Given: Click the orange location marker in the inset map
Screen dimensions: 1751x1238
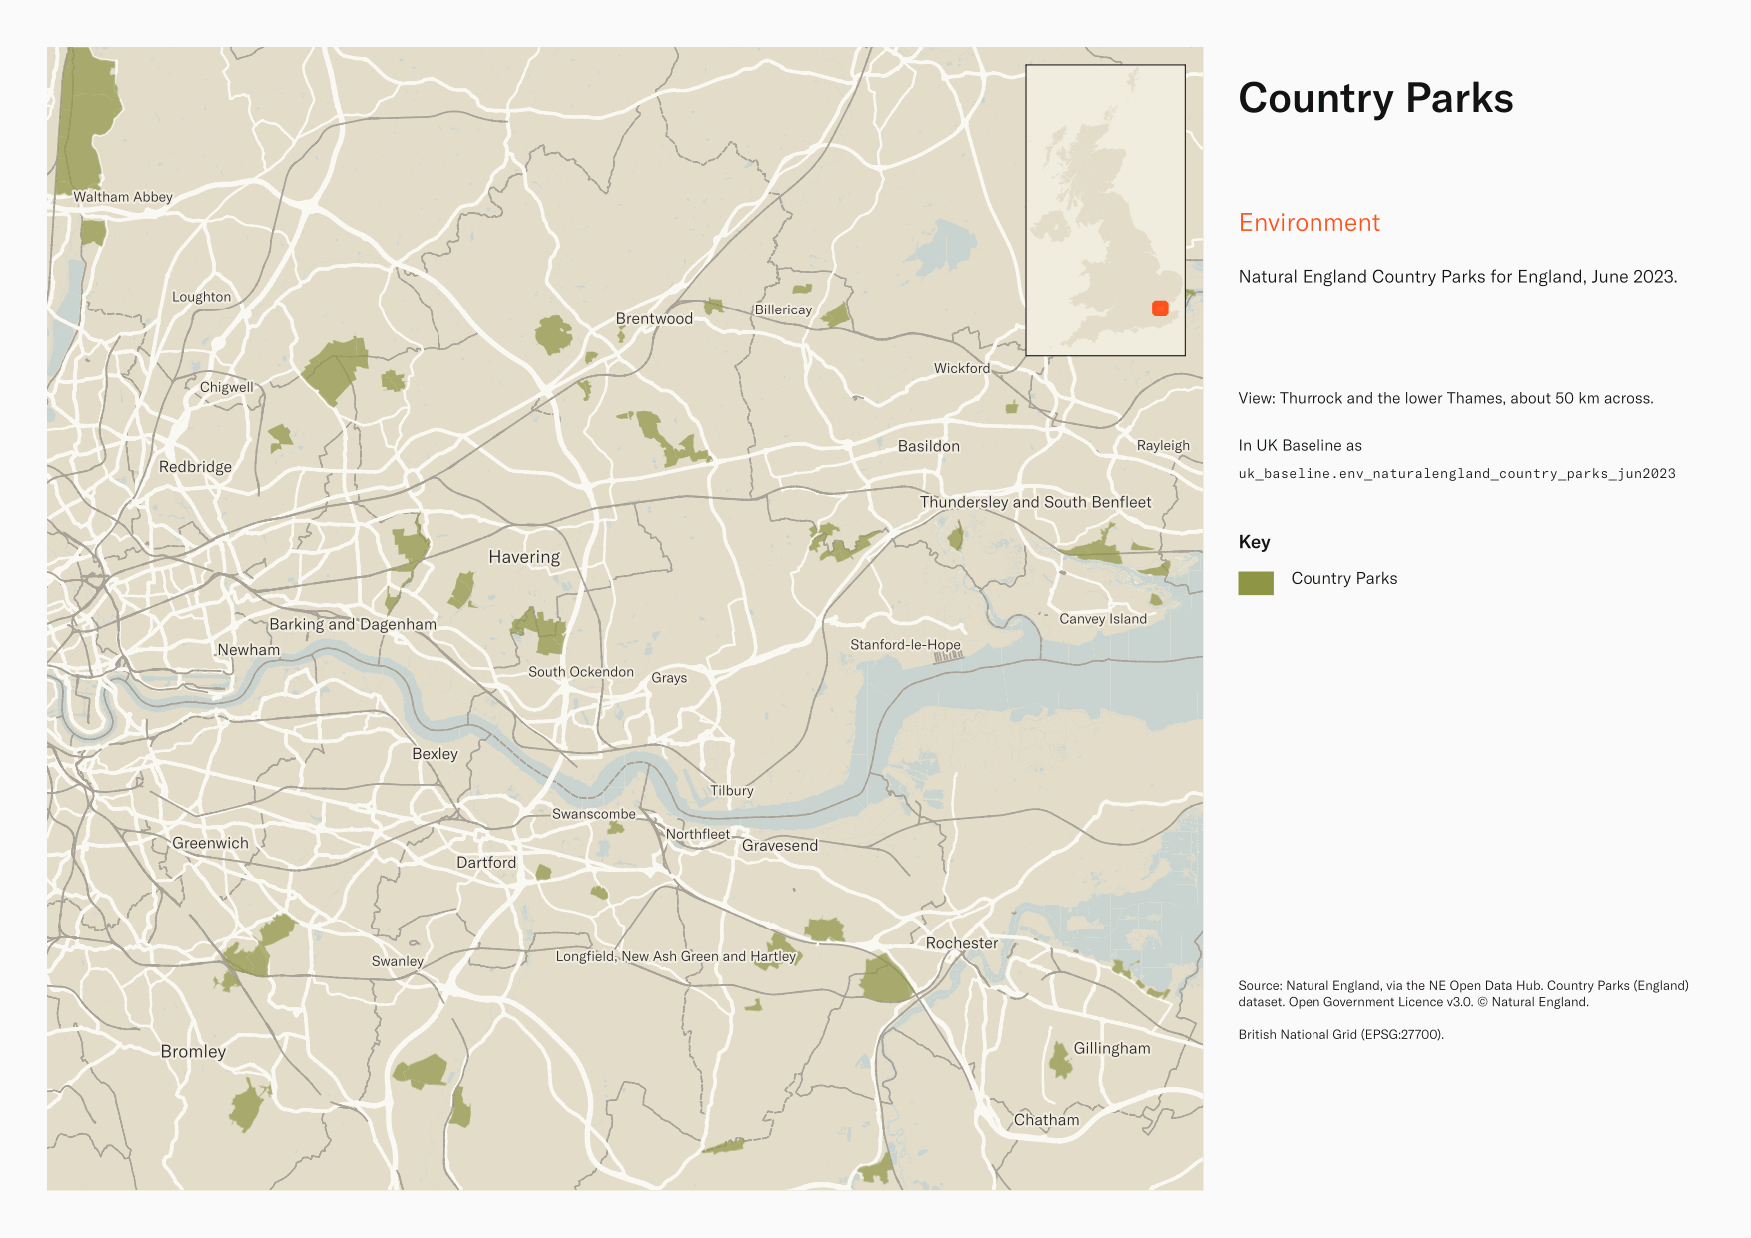Looking at the screenshot, I should [1160, 309].
